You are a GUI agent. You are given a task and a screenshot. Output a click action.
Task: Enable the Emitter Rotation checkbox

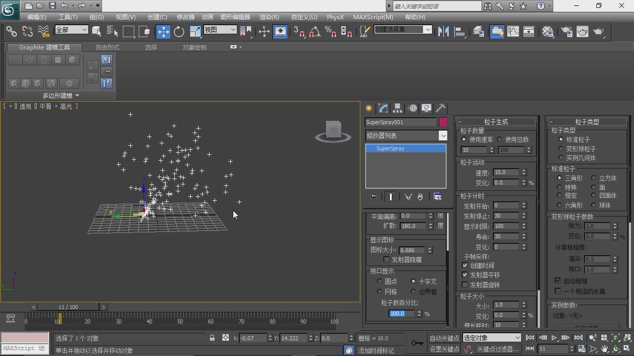pyautogui.click(x=465, y=285)
